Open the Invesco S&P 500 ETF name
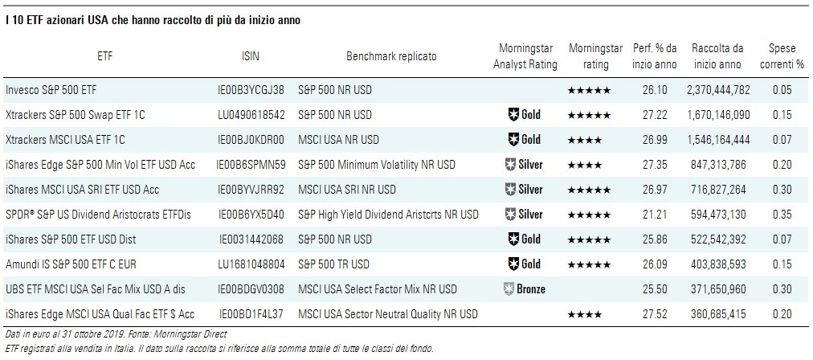Image resolution: width=813 pixels, height=360 pixels. [x=51, y=90]
